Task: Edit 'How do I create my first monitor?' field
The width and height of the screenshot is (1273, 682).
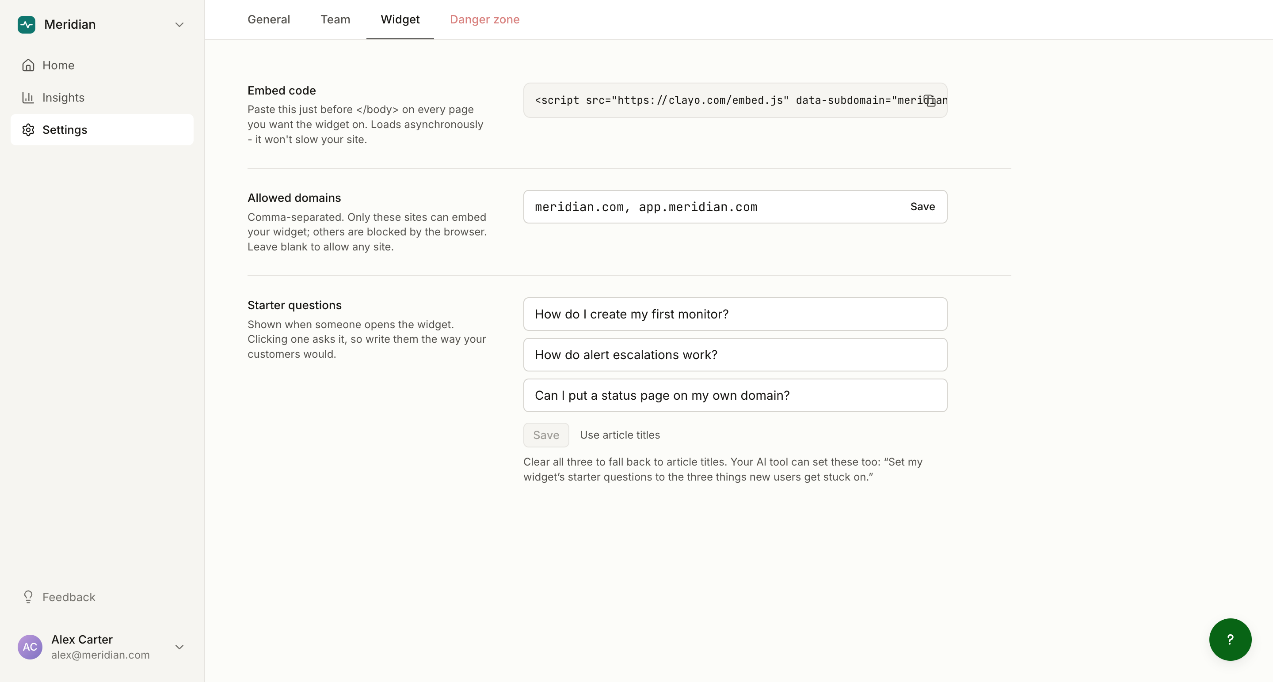Action: point(736,314)
